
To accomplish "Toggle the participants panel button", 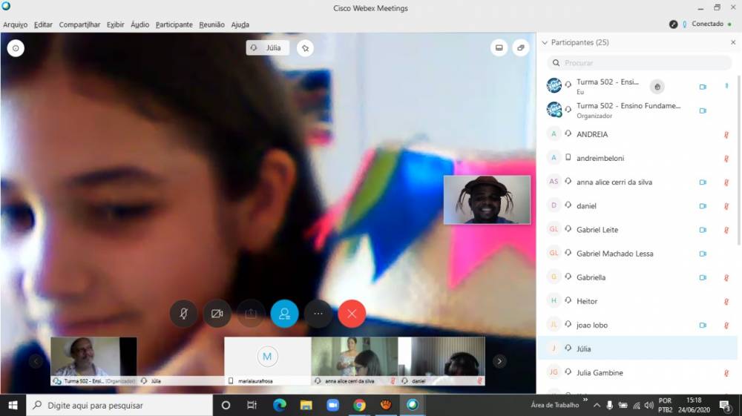I will (x=284, y=314).
